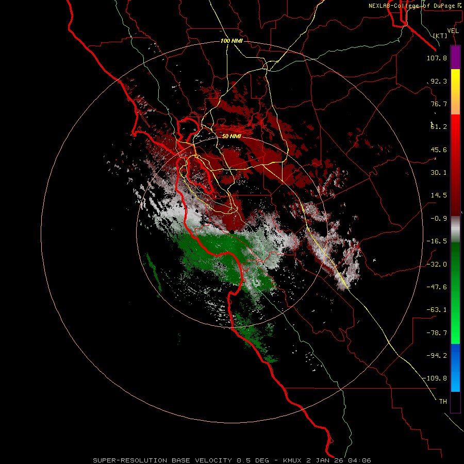This screenshot has width=464, height=464.
Task: Click the blue segment of the velocity color bar
Action: tap(455, 368)
